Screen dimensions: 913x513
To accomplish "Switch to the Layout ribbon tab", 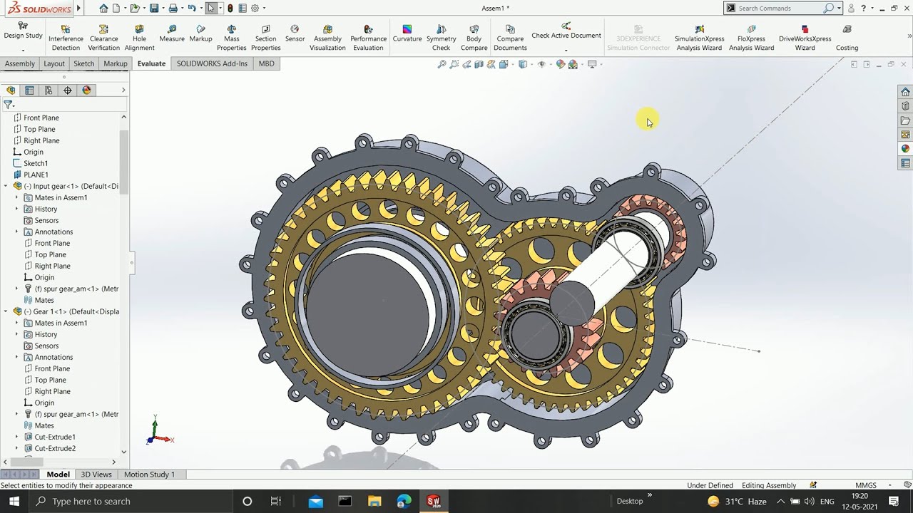I will click(x=53, y=63).
